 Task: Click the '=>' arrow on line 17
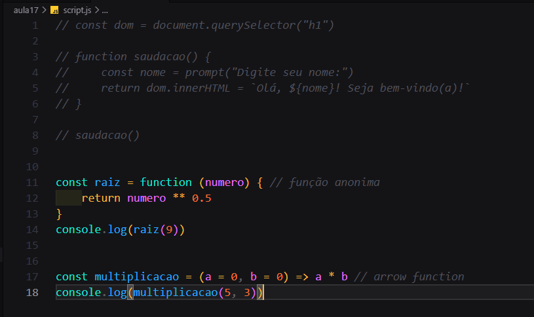pyautogui.click(x=302, y=277)
